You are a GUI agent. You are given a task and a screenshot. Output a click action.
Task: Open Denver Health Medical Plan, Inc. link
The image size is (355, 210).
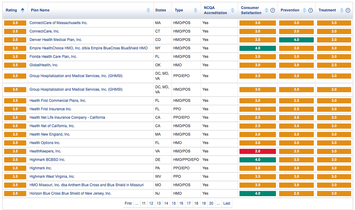coord(55,40)
